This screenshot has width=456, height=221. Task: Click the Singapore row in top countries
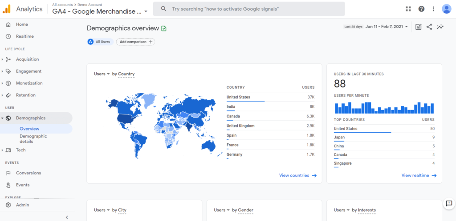[384, 163]
